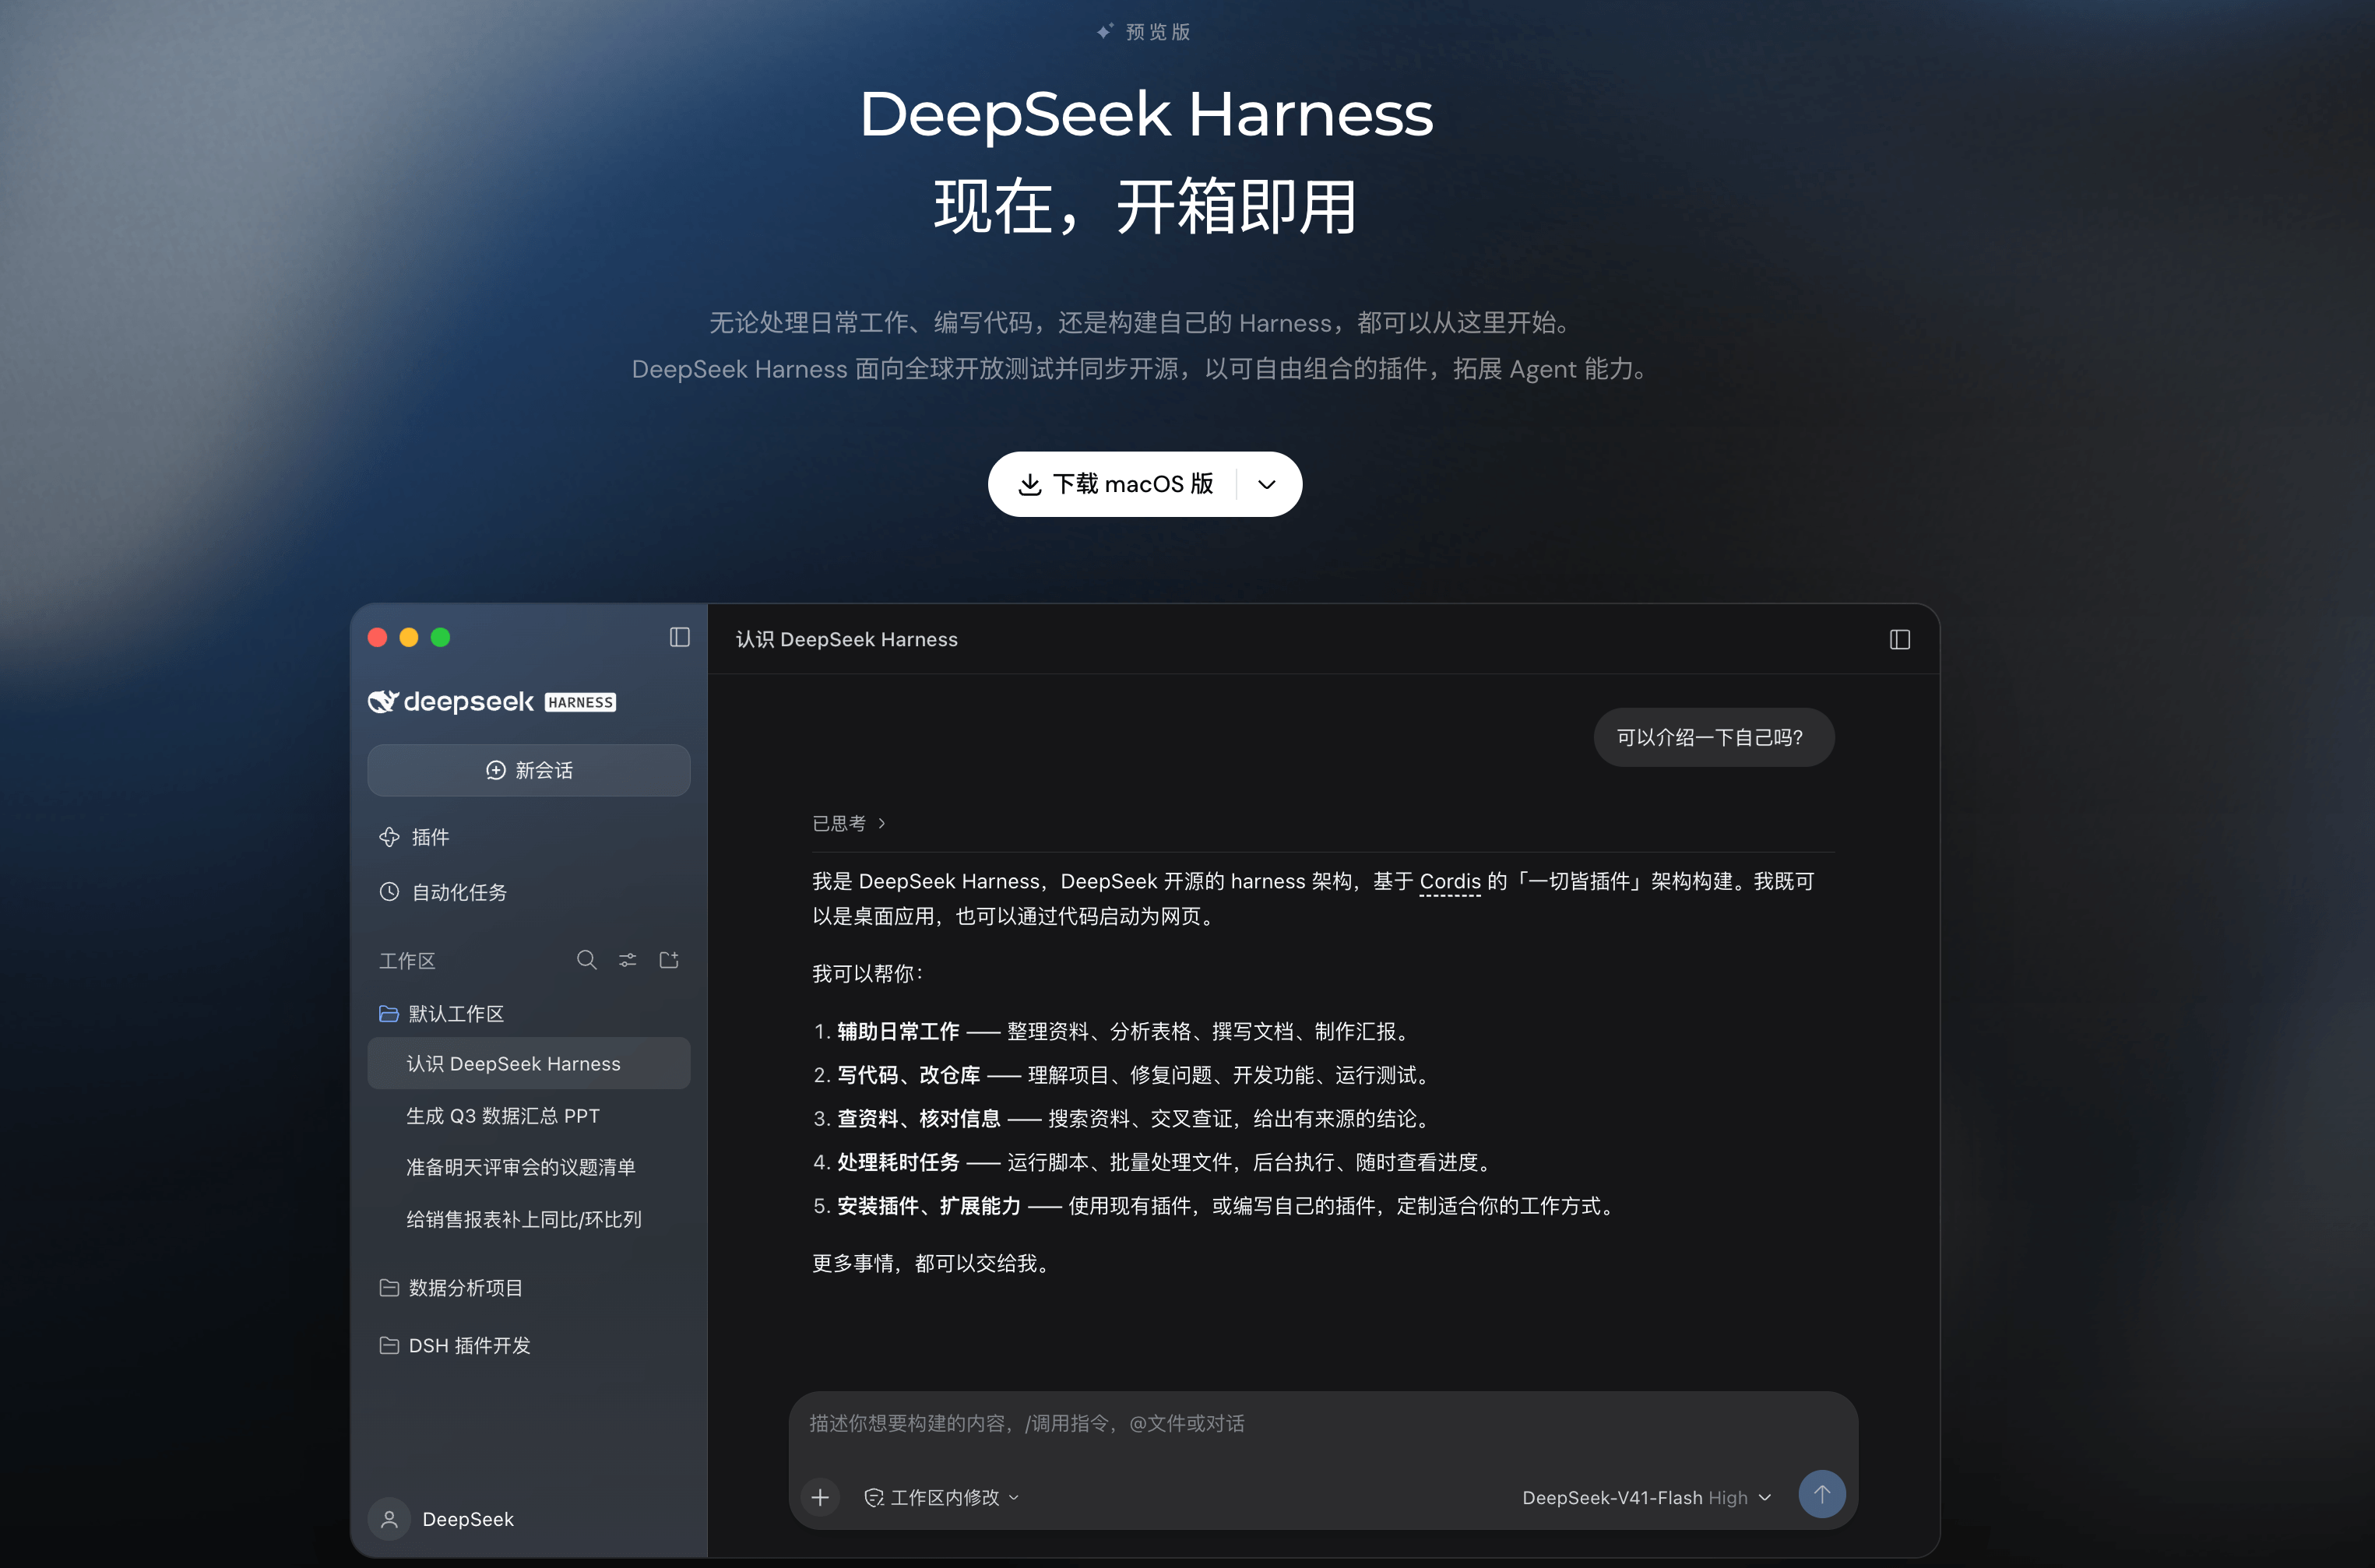
Task: Toggle the right side panel icon
Action: pyautogui.click(x=1899, y=640)
